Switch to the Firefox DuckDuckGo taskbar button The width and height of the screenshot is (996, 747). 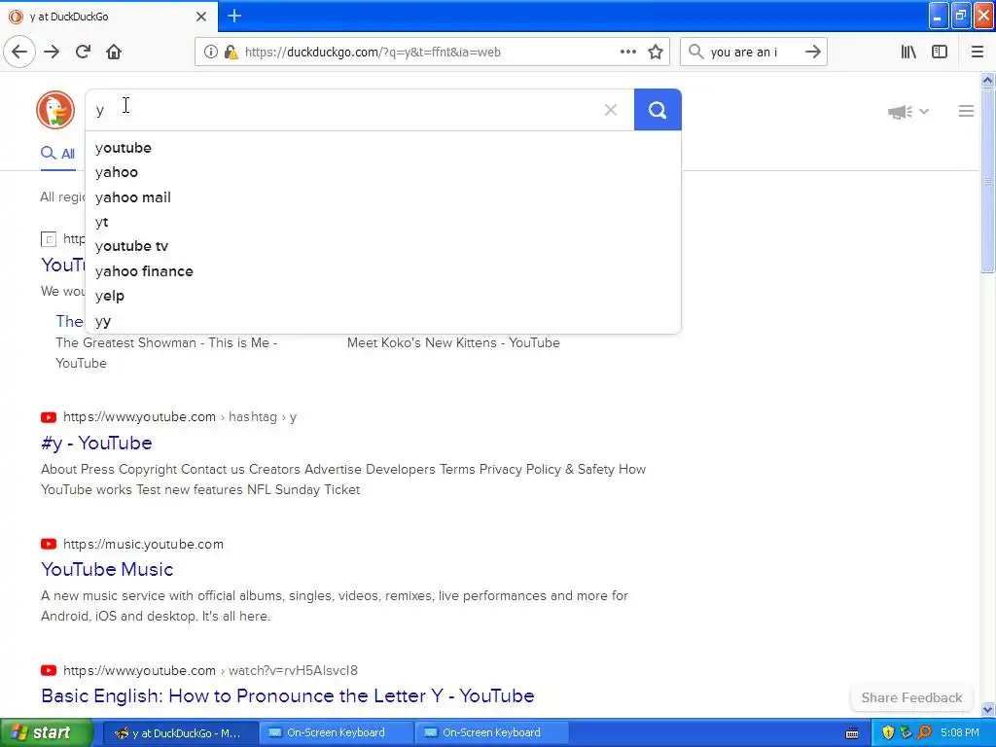pyautogui.click(x=180, y=733)
